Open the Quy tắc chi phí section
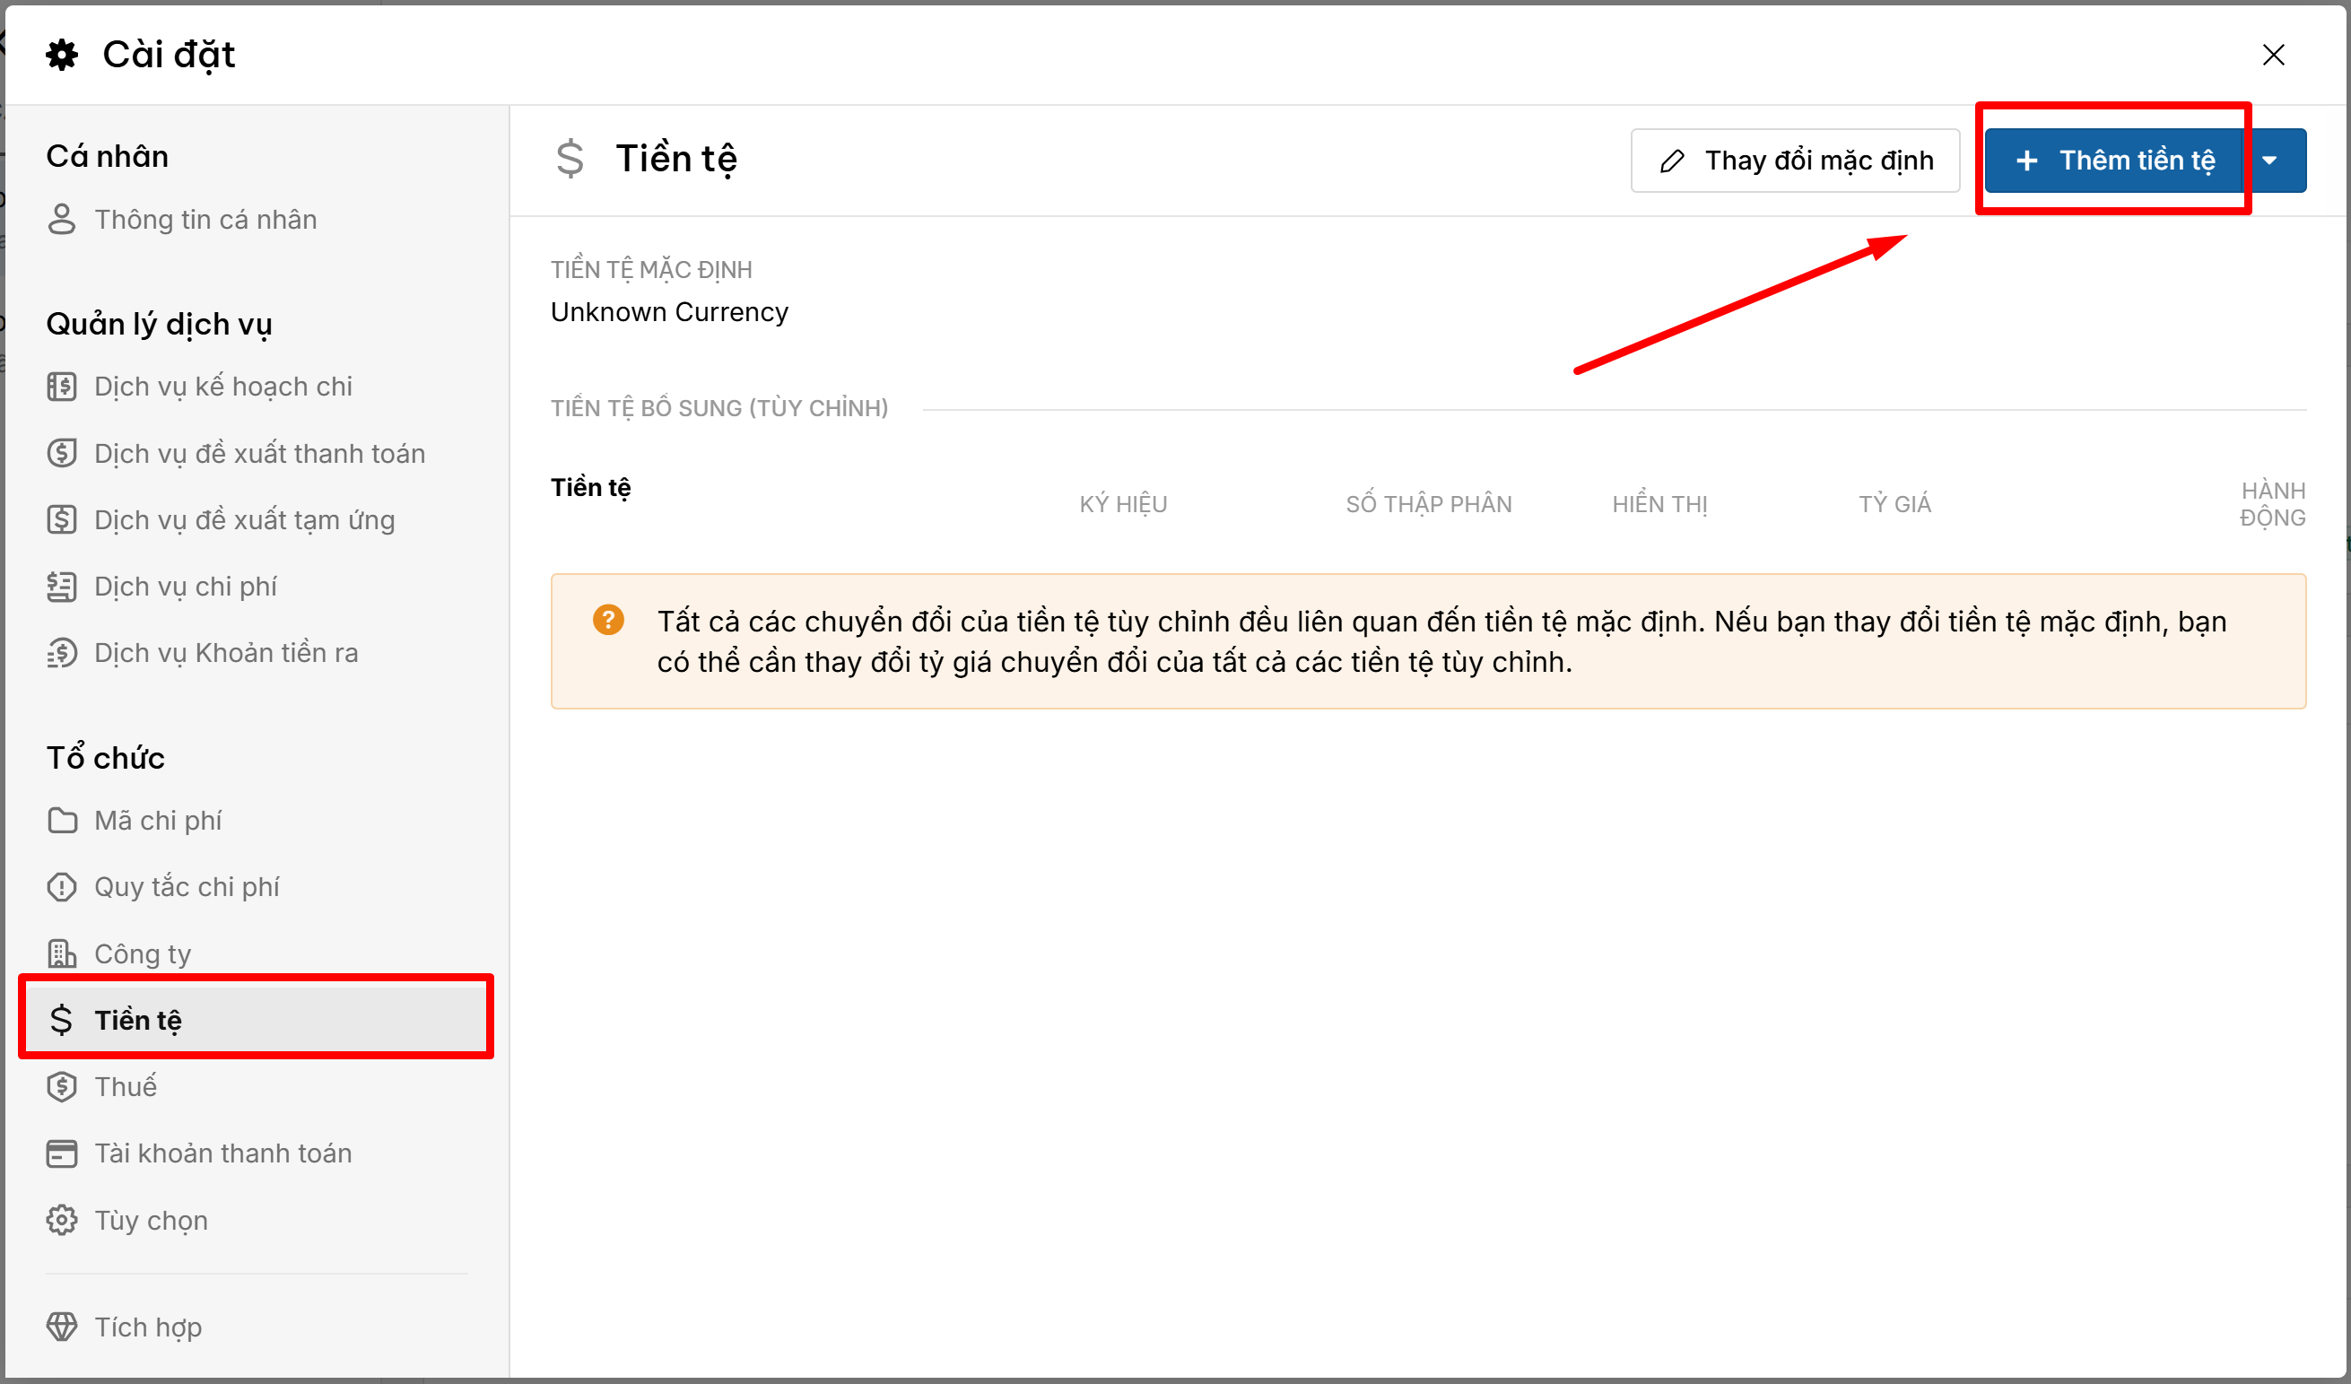Image resolution: width=2351 pixels, height=1384 pixels. (x=187, y=887)
